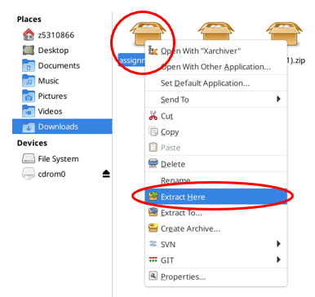Eject cdrom0 with the eject icon
The height and width of the screenshot is (297, 315).
coord(106,174)
